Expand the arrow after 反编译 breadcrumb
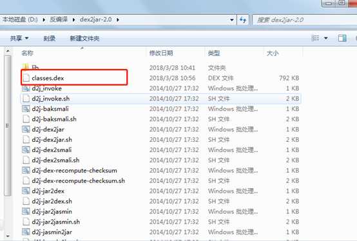The width and height of the screenshot is (357, 241). coord(73,20)
